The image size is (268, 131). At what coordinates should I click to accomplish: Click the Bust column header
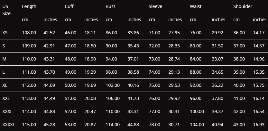tap(110, 6)
